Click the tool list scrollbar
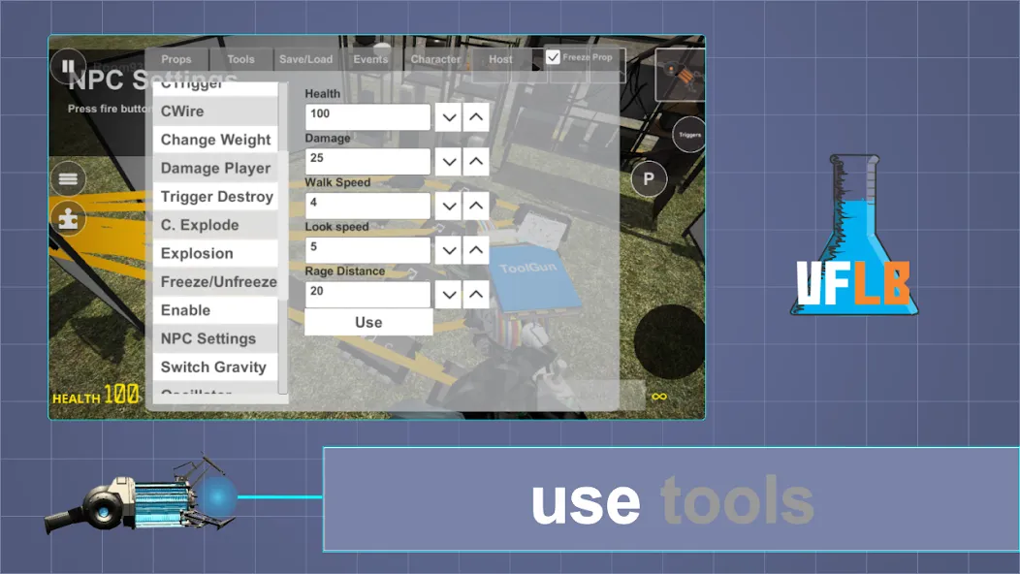Screen dimensions: 1020x574 coord(283,238)
